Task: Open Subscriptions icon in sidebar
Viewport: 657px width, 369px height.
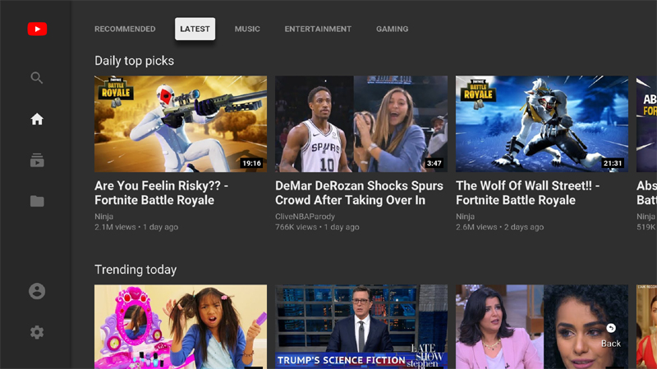Action: tap(37, 160)
